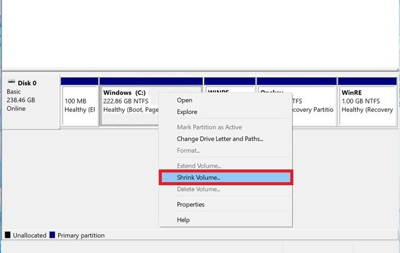The image size is (400, 253).
Task: Click the Unallocated black legend swatch
Action: coord(8,235)
